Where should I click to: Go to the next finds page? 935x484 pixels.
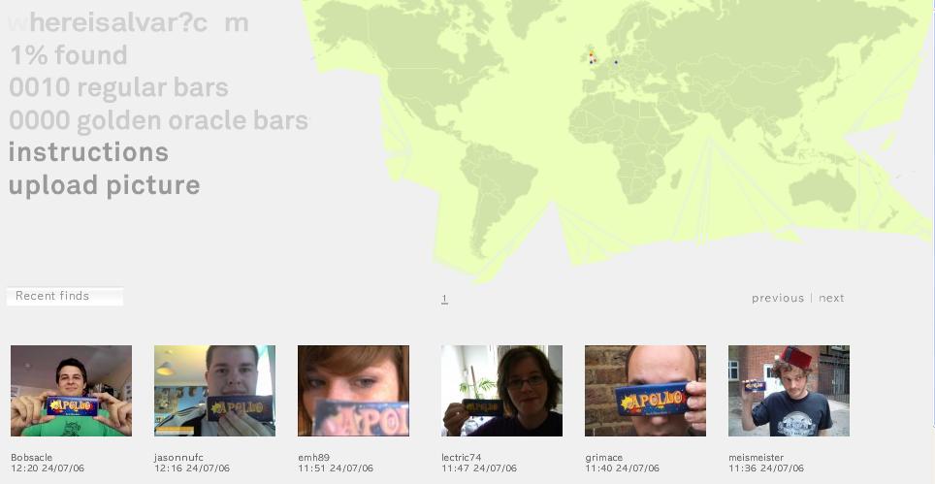(831, 298)
